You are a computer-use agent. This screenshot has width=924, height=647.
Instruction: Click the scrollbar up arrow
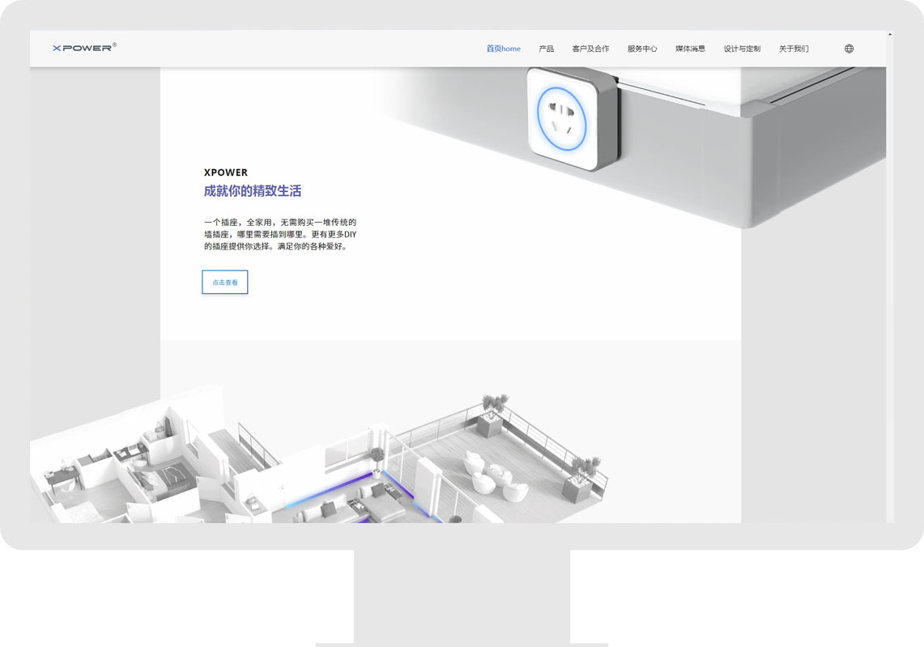(x=890, y=35)
